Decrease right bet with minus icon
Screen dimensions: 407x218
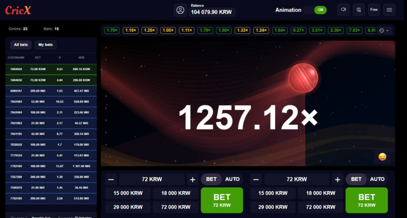click(256, 180)
